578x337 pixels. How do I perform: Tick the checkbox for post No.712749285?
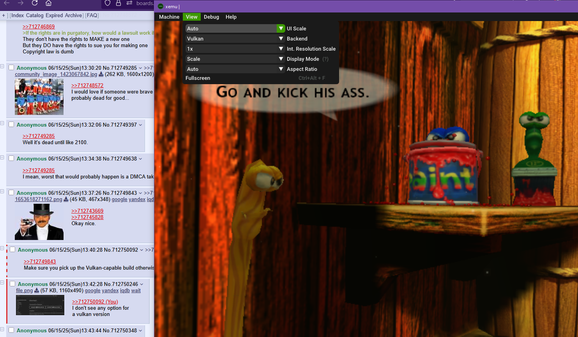coord(11,68)
